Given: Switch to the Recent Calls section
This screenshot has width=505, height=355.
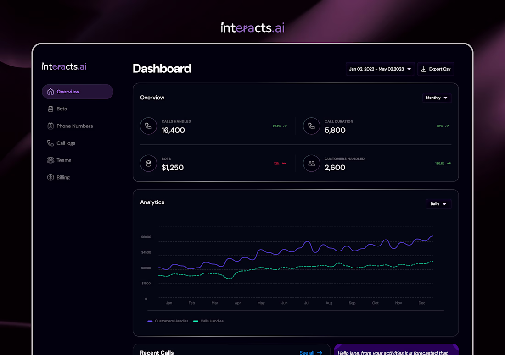Looking at the screenshot, I should click(157, 352).
